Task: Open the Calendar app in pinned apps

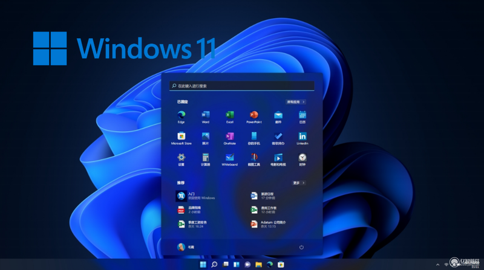Action: 302,115
